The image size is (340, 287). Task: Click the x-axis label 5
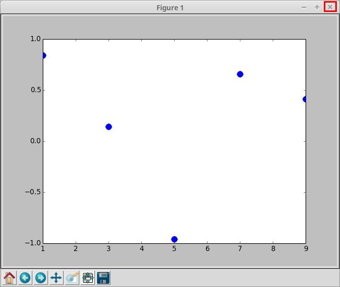[x=174, y=248]
